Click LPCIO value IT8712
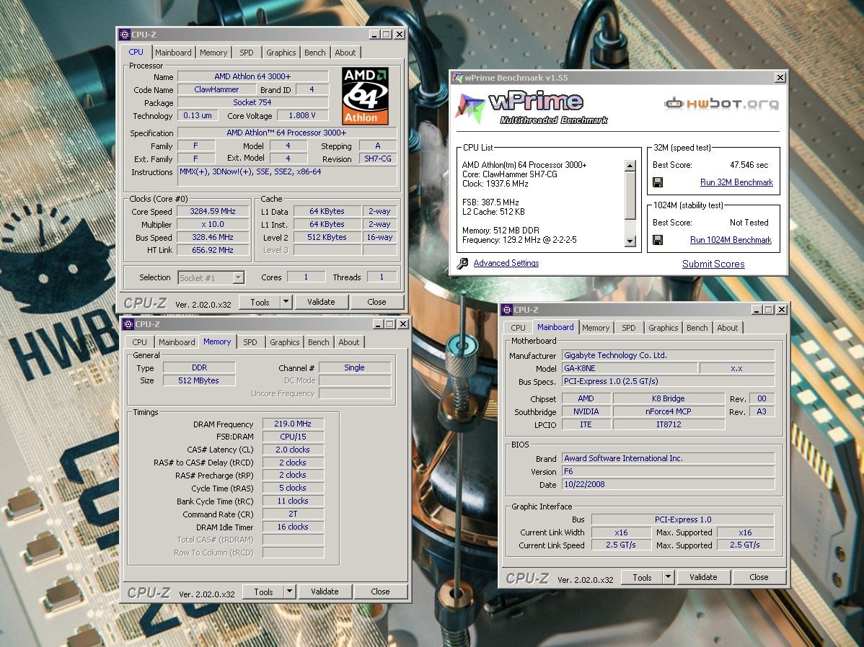This screenshot has height=647, width=864. click(669, 424)
